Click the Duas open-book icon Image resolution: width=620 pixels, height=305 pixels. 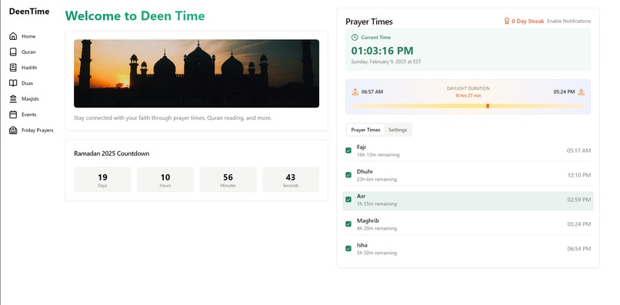[x=13, y=84]
